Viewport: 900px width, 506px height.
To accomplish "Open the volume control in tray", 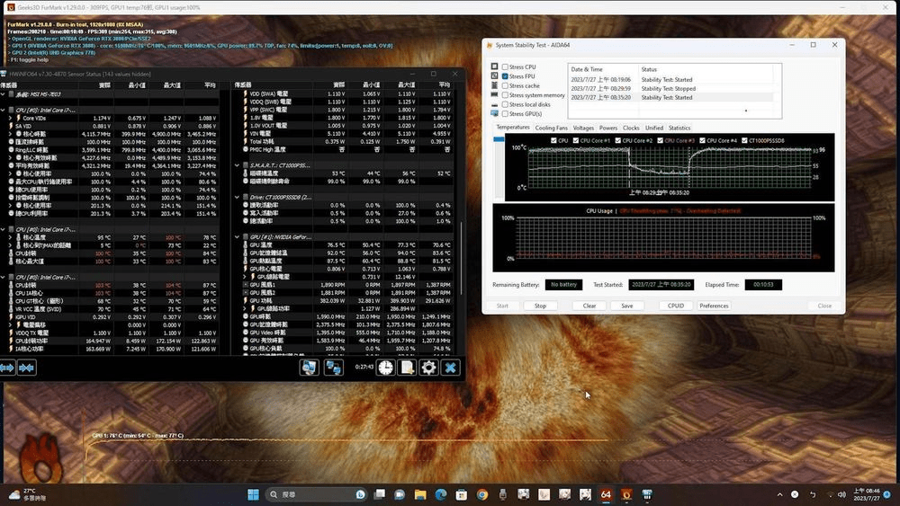I will click(841, 494).
